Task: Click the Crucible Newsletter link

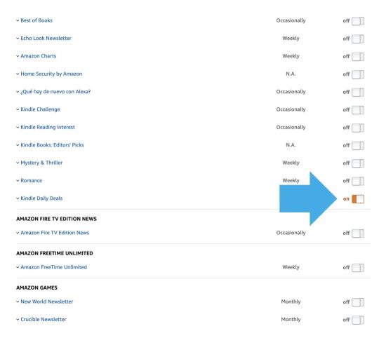Action: coord(44,319)
